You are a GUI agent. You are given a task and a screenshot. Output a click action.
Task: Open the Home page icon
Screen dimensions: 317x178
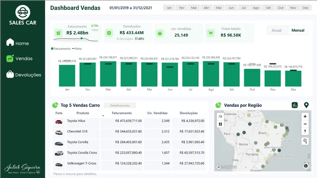(10, 42)
